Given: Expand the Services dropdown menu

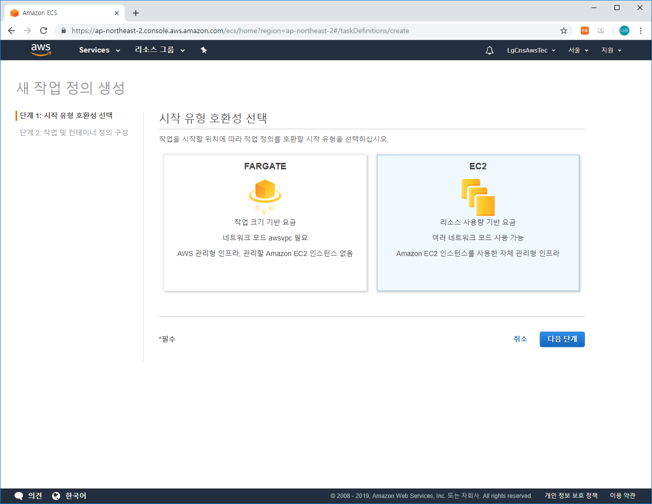Looking at the screenshot, I should tap(100, 50).
